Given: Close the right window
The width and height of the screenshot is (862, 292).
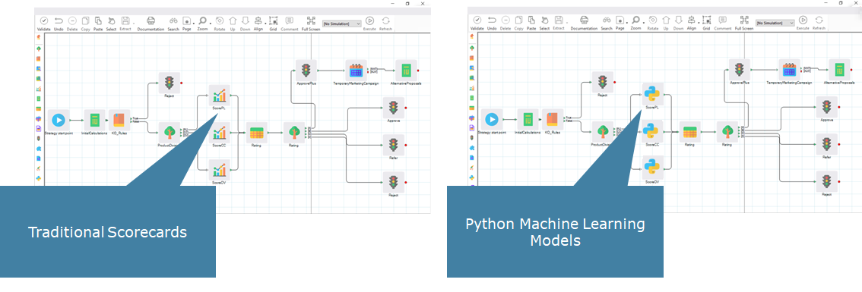Looking at the screenshot, I should click(855, 3).
